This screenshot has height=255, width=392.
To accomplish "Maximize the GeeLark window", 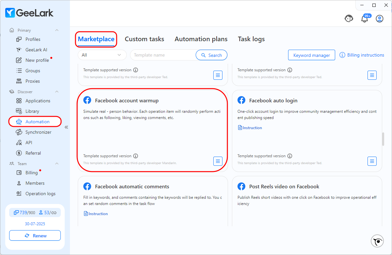I will tap(374, 5).
